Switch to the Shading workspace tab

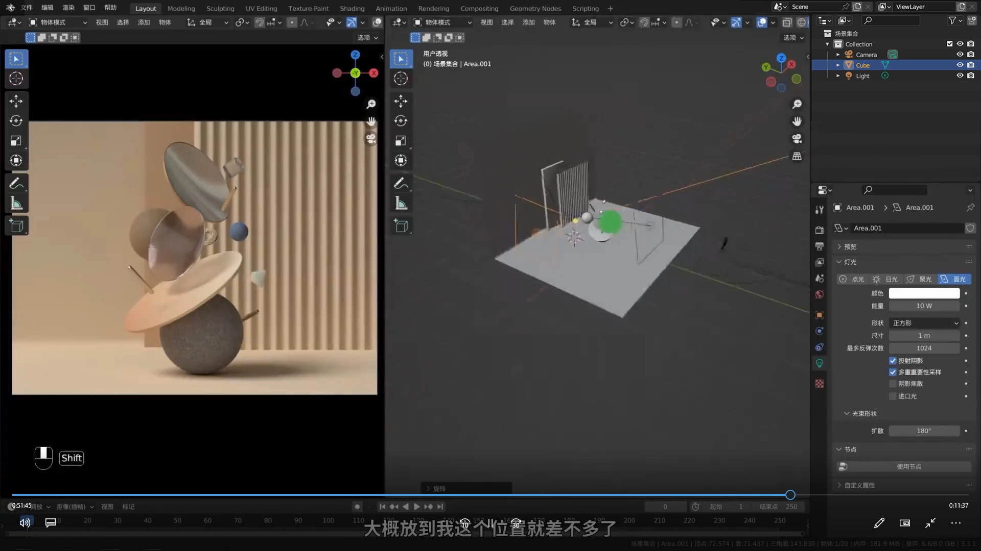tap(352, 8)
